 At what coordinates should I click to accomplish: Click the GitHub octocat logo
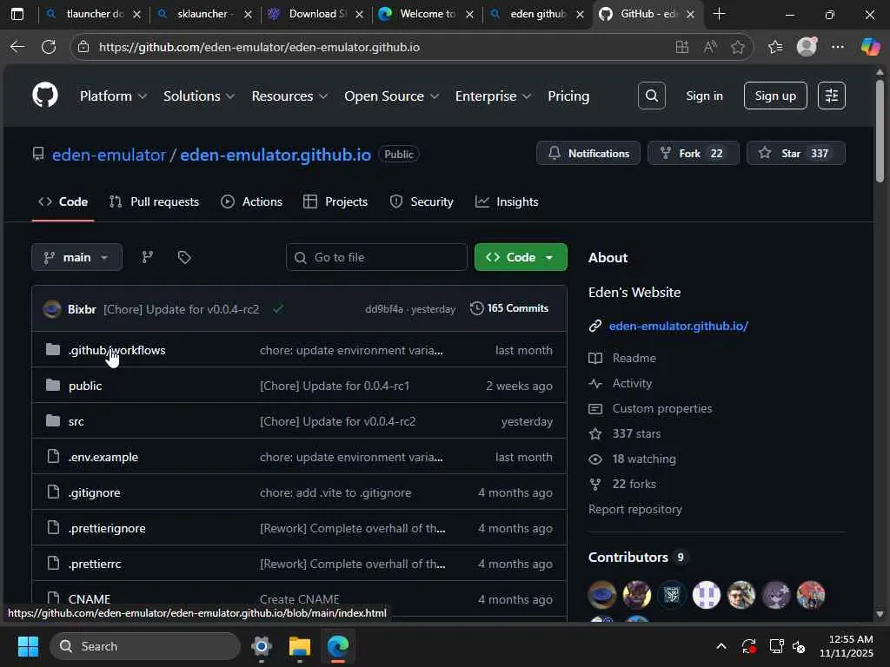[45, 96]
